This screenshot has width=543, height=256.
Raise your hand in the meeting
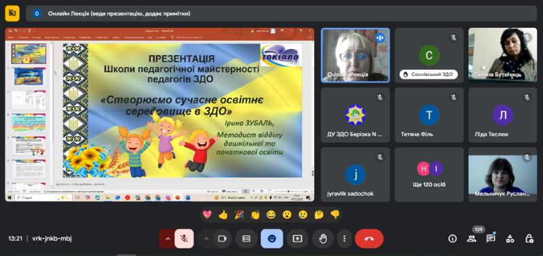(323, 238)
